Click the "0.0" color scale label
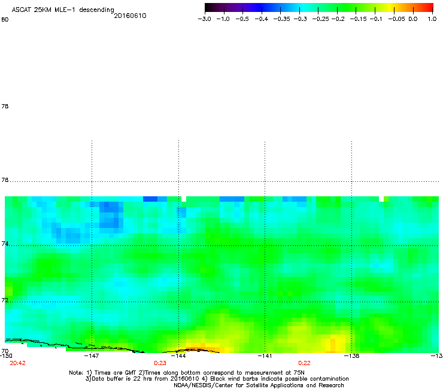Screen dimensions: 443x389 click(413, 19)
